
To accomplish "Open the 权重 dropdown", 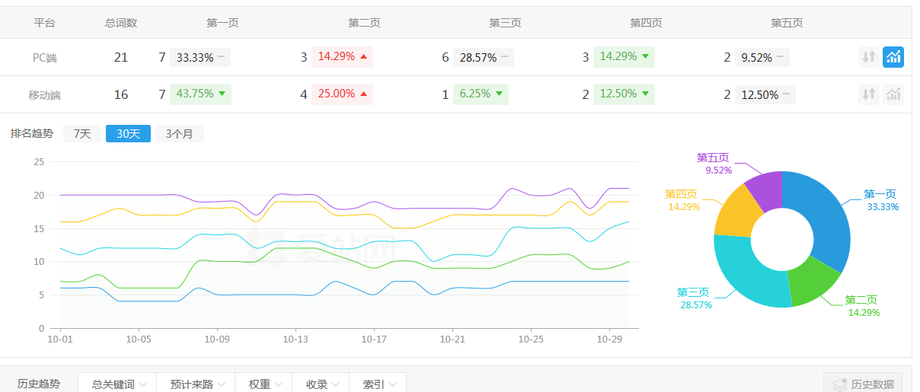I will click(264, 384).
